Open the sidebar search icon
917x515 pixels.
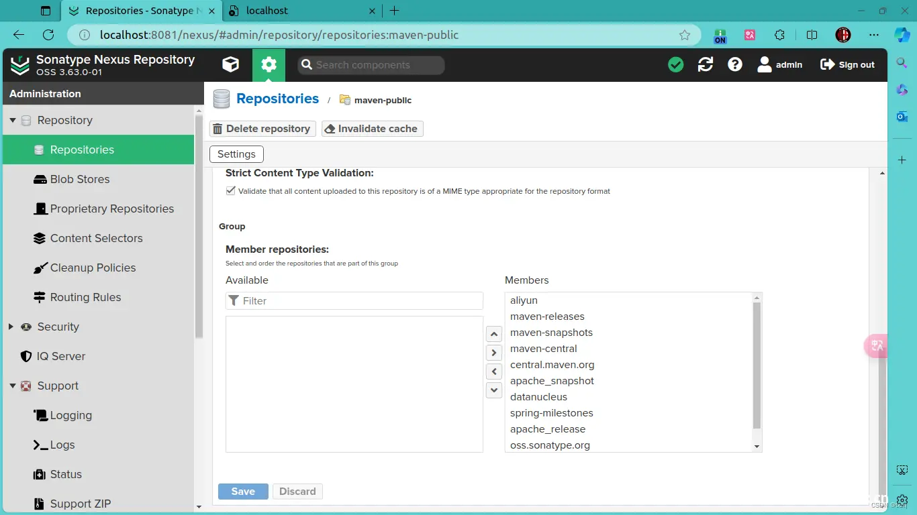coord(902,63)
